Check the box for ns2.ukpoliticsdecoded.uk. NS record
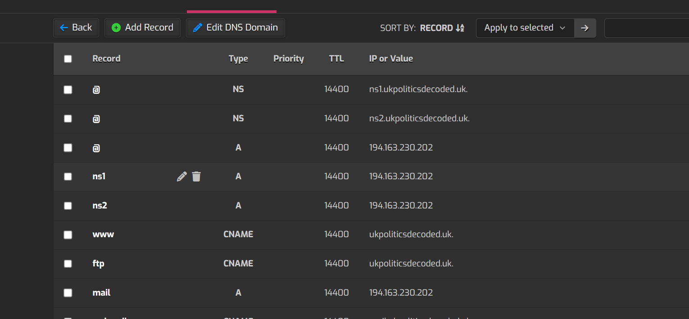 tap(68, 119)
